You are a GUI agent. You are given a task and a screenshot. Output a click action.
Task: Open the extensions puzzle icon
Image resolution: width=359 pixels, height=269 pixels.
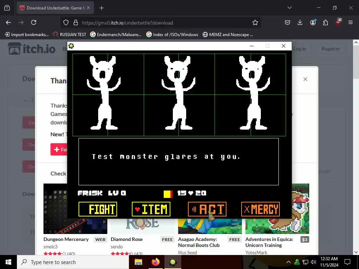click(325, 22)
